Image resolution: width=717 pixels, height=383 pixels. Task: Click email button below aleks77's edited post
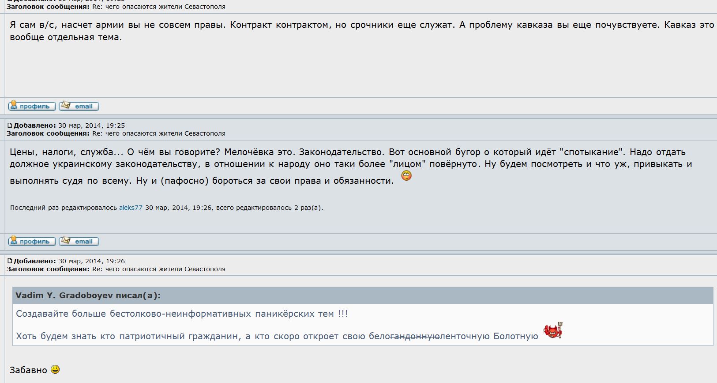click(79, 241)
